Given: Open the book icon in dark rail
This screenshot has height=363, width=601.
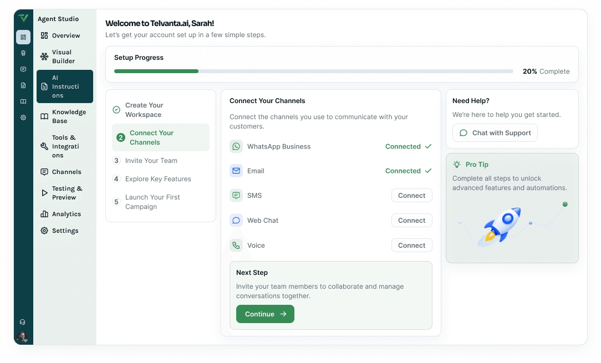Looking at the screenshot, I should (23, 101).
